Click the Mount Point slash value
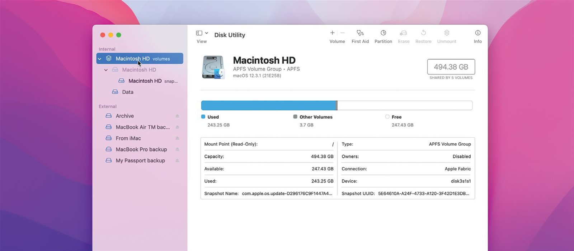The width and height of the screenshot is (574, 251). [x=333, y=144]
